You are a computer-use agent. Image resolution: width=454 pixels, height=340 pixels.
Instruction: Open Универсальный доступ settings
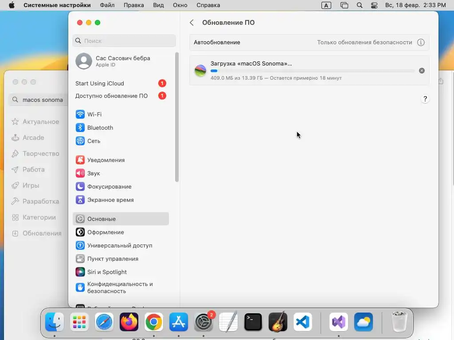121,245
